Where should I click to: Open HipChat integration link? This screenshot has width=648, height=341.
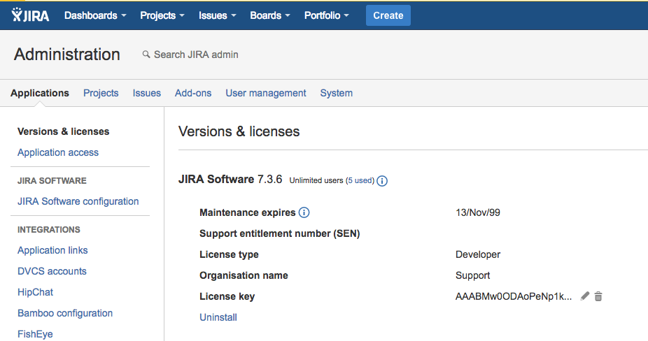(35, 292)
